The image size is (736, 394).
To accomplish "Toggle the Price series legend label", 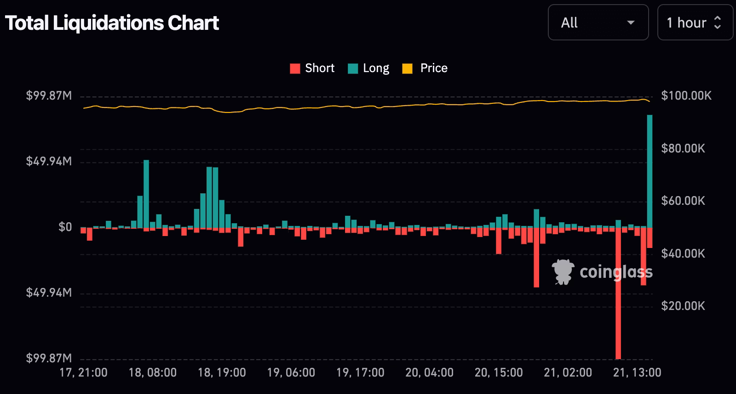I will coord(434,68).
